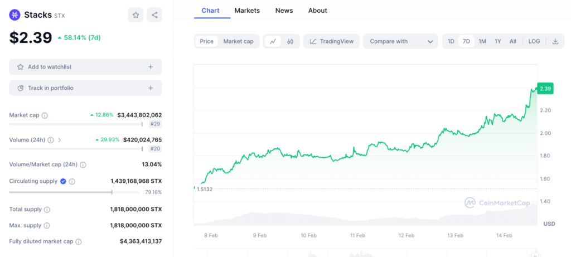The image size is (571, 257).
Task: Toggle chart to Market cap view
Action: [x=238, y=41]
